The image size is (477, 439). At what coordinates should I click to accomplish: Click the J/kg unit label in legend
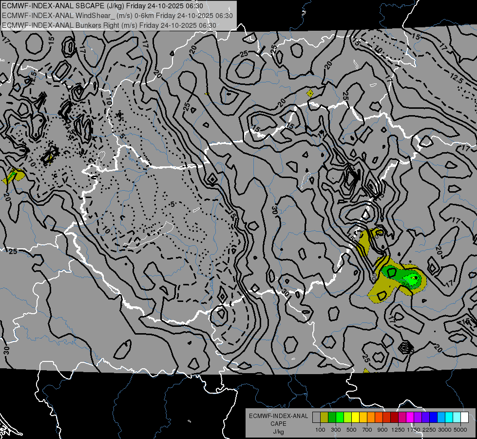pyautogui.click(x=278, y=432)
